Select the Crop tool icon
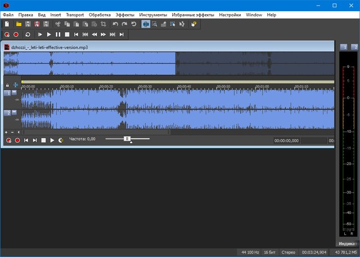Image resolution: width=360 pixels, height=257 pixels. [103, 24]
